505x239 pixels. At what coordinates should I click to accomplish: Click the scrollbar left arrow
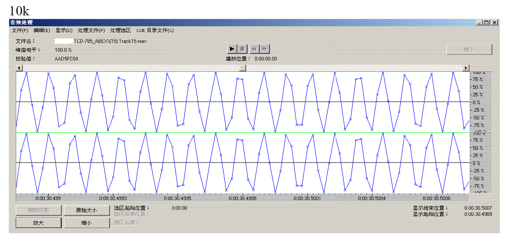19,68
